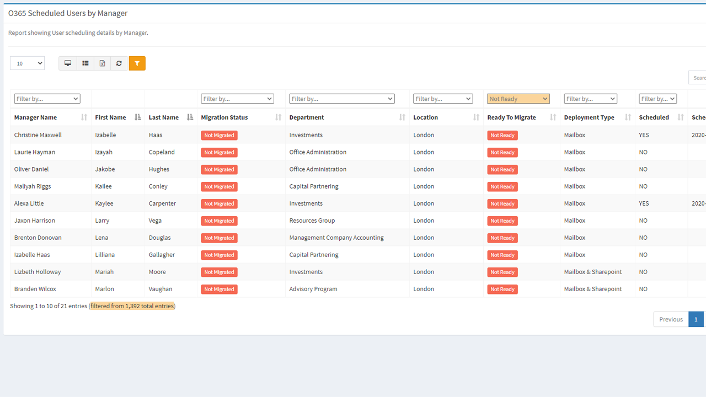
Task: Select page 1 in pagination
Action: (696, 319)
